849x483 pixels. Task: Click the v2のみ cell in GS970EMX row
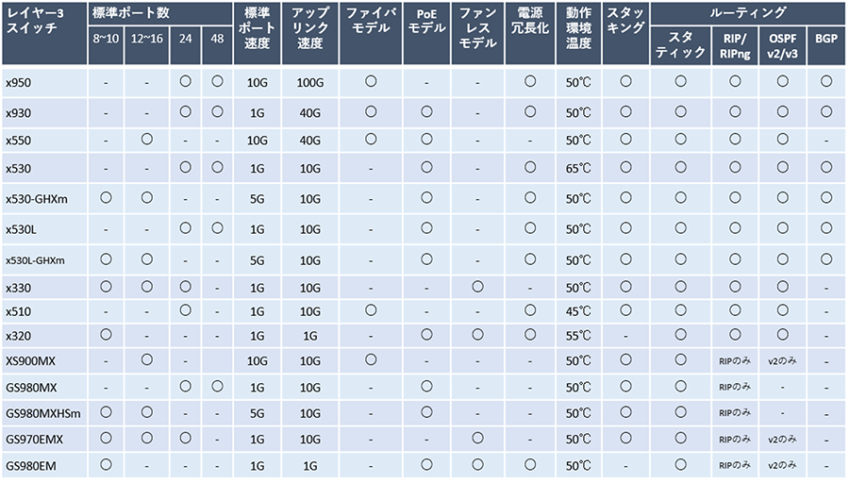point(783,439)
